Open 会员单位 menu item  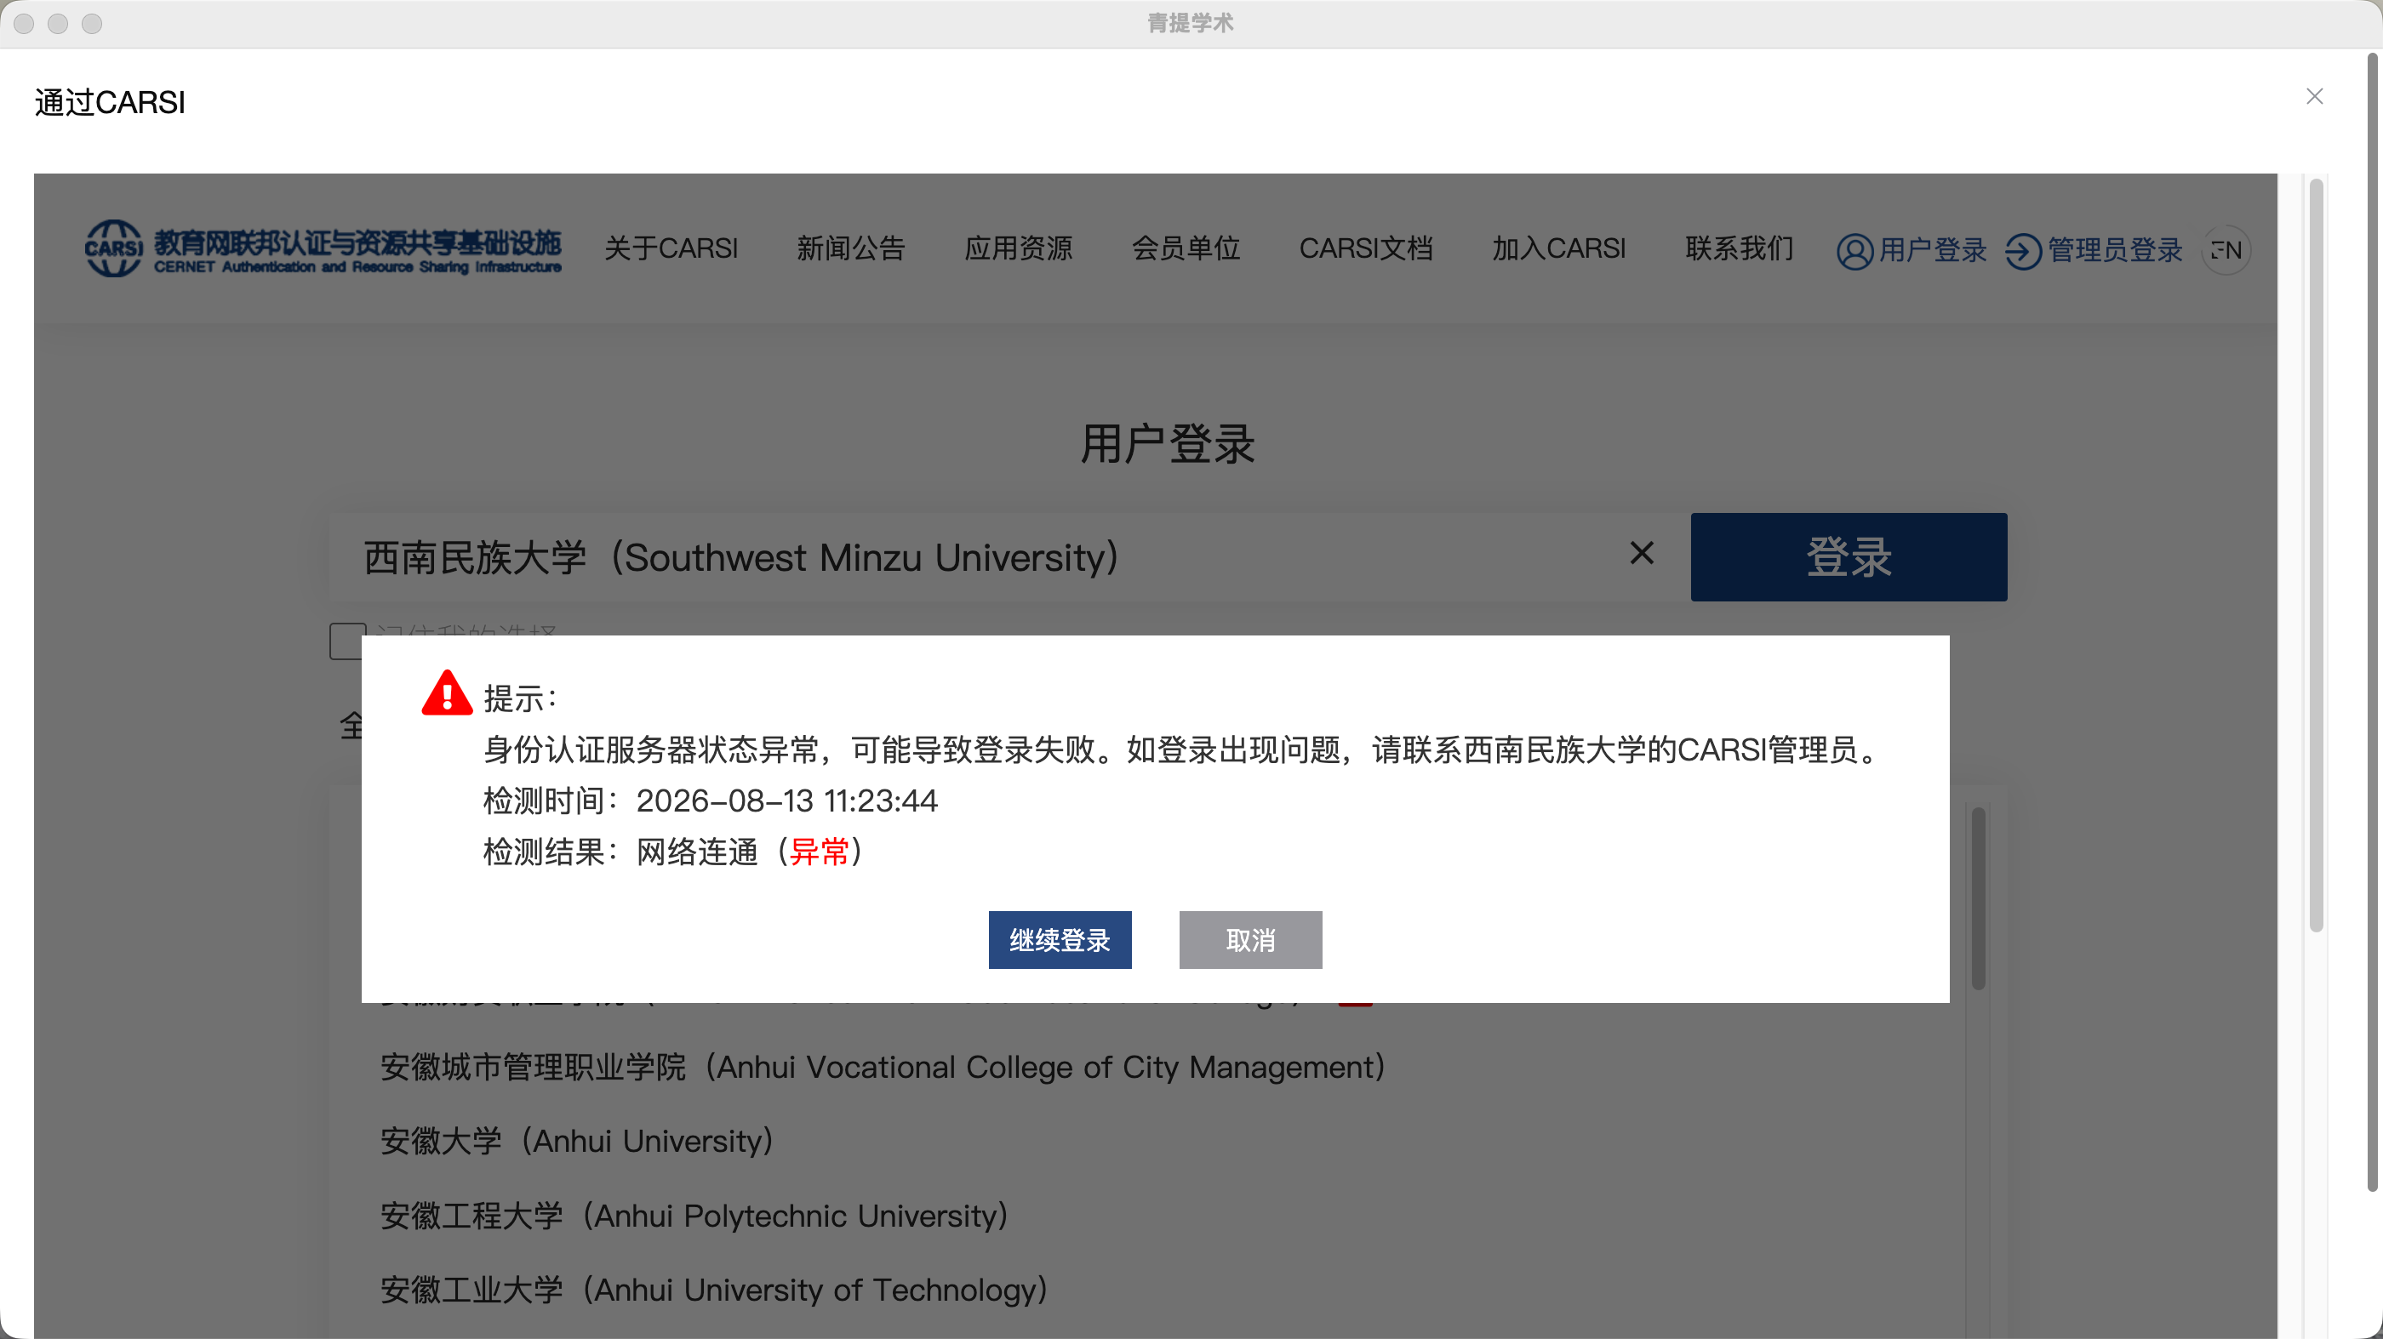(1186, 248)
